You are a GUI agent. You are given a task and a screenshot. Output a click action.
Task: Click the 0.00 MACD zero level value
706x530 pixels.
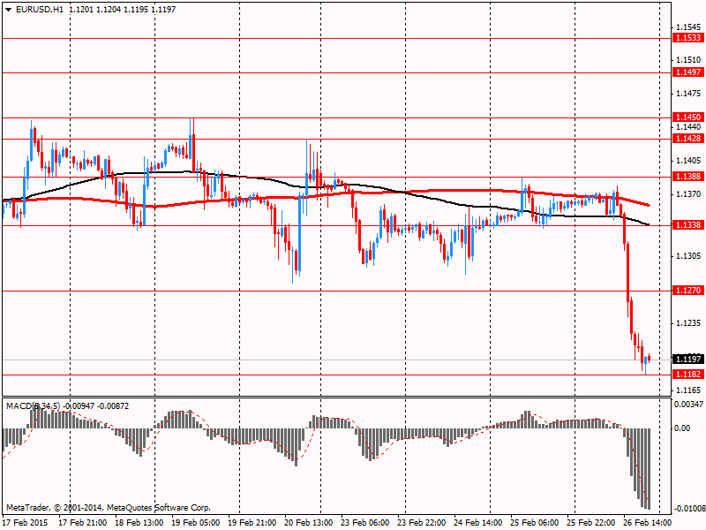pos(682,428)
